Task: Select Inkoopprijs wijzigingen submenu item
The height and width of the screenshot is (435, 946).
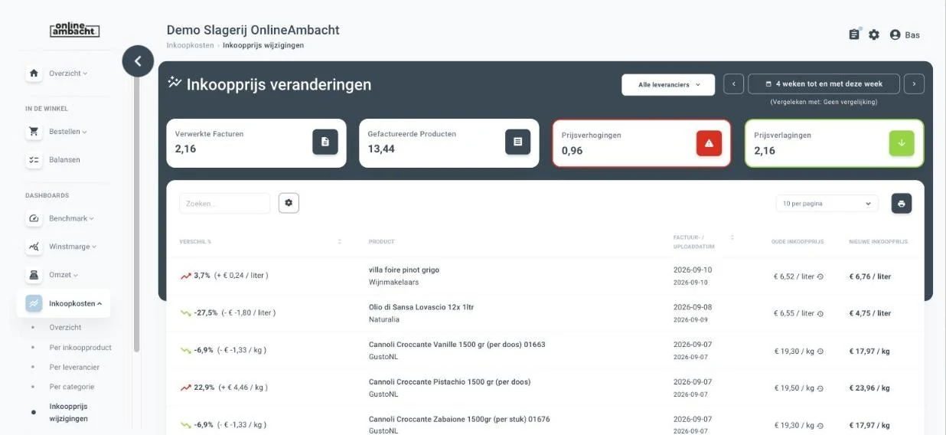Action: [69, 412]
